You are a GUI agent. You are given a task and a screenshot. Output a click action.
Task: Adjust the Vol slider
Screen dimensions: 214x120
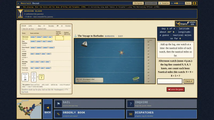[x=179, y=3]
